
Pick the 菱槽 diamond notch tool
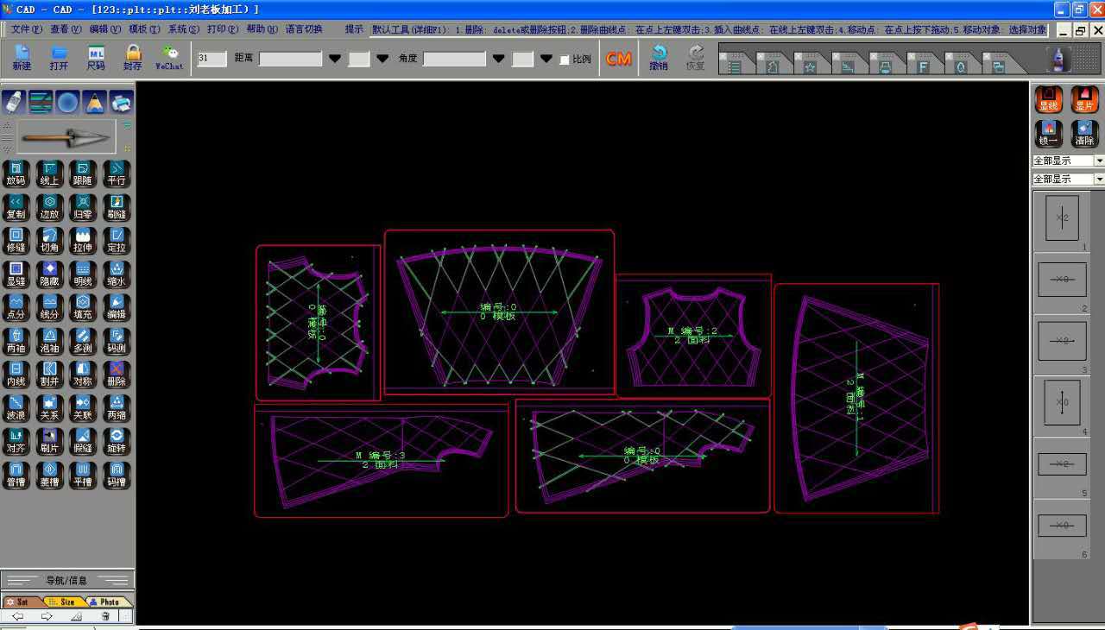coord(49,476)
